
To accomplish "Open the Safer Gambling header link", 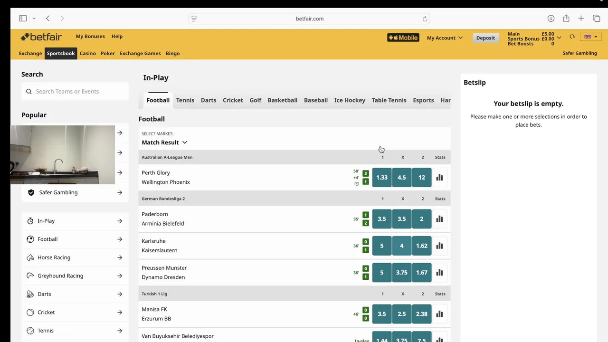I will (x=579, y=53).
